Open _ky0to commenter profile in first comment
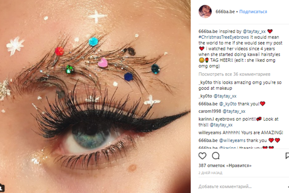The image size is (289, 193). point(205,82)
